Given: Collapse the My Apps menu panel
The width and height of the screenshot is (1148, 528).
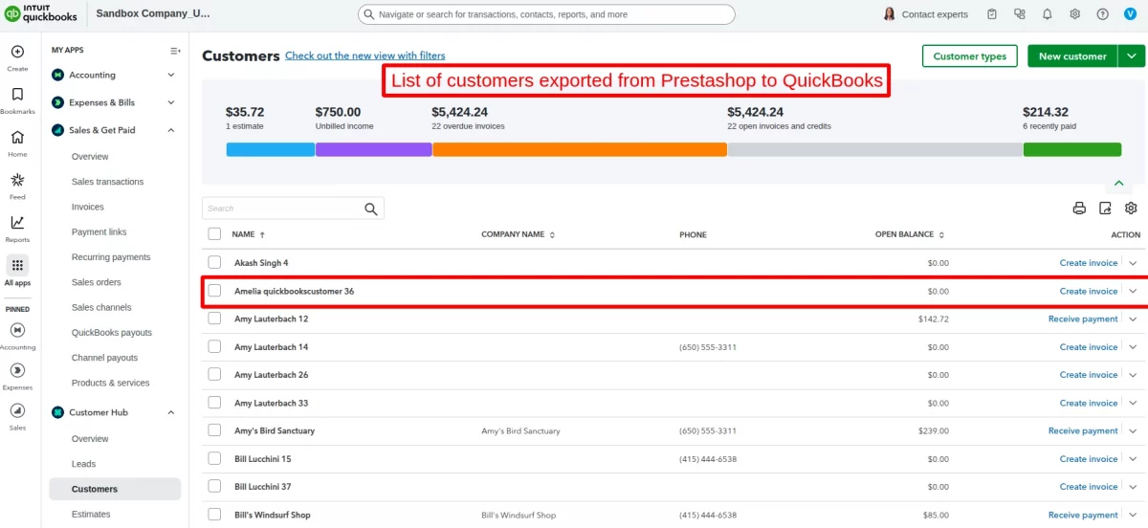Looking at the screenshot, I should tap(175, 51).
